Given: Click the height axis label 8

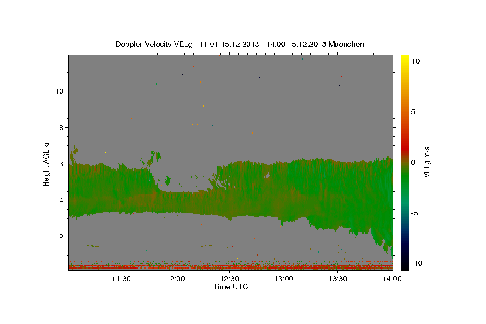Looking at the screenshot, I should coord(61,128).
